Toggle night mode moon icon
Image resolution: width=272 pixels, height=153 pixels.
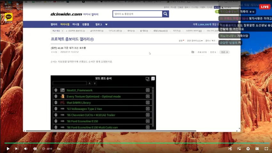pos(223,7)
